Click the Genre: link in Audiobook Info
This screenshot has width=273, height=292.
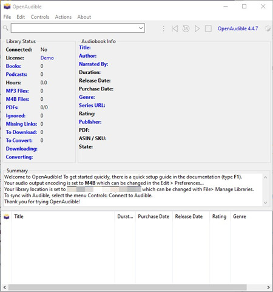point(87,97)
